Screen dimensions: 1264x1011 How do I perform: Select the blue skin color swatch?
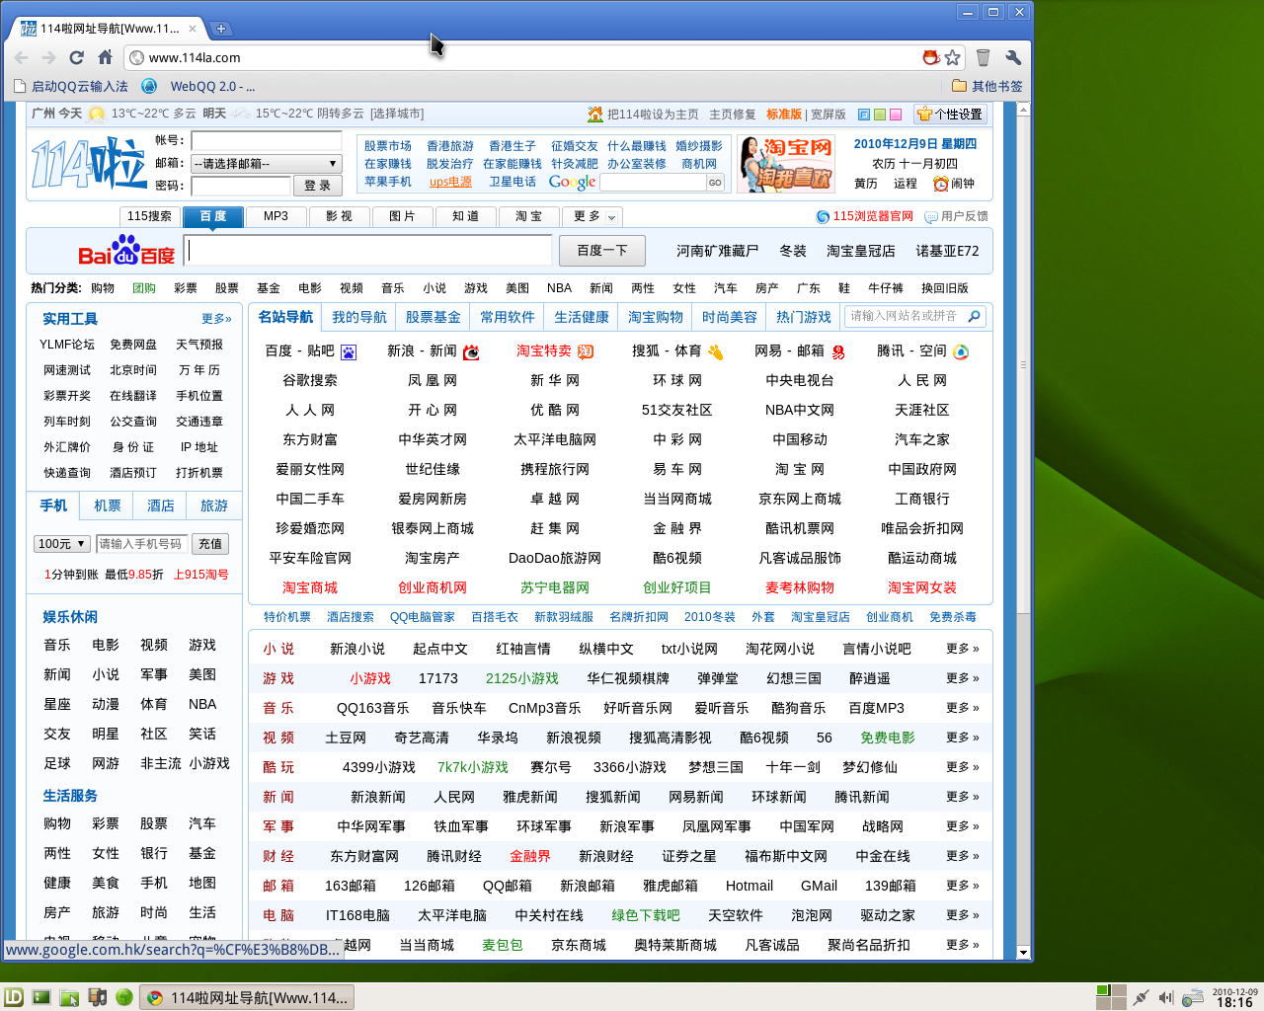[x=864, y=115]
